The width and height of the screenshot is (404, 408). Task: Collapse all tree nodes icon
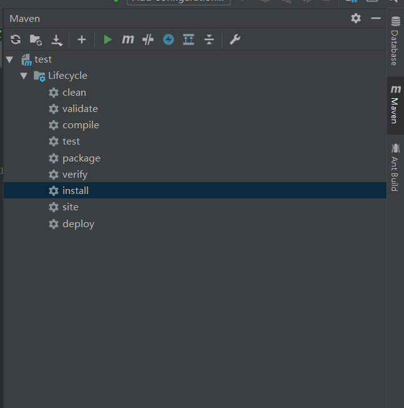pyautogui.click(x=209, y=39)
